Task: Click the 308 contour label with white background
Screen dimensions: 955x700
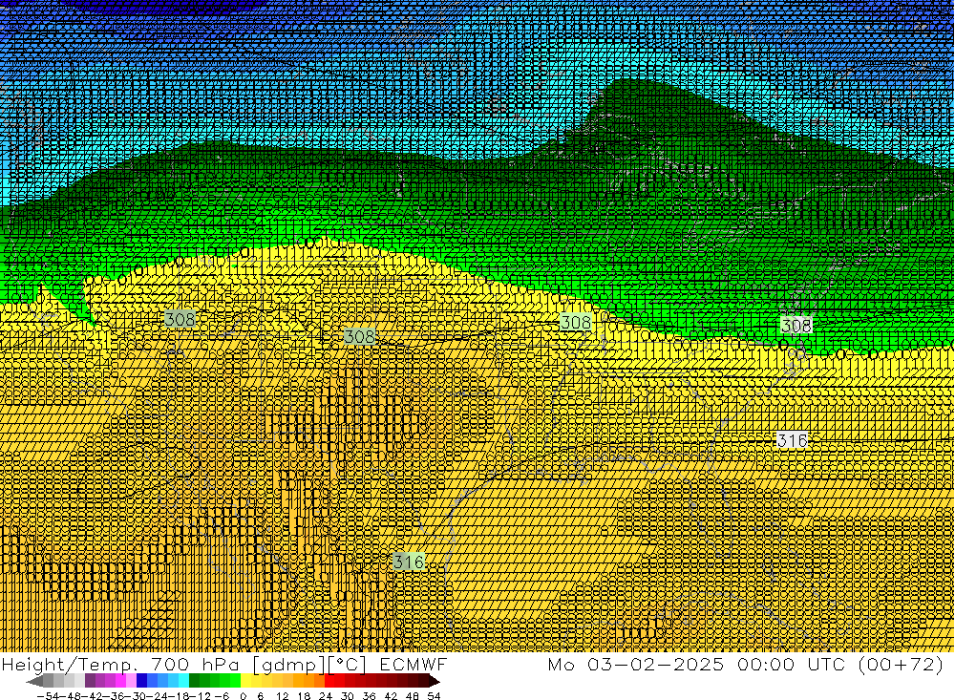Action: coord(796,326)
